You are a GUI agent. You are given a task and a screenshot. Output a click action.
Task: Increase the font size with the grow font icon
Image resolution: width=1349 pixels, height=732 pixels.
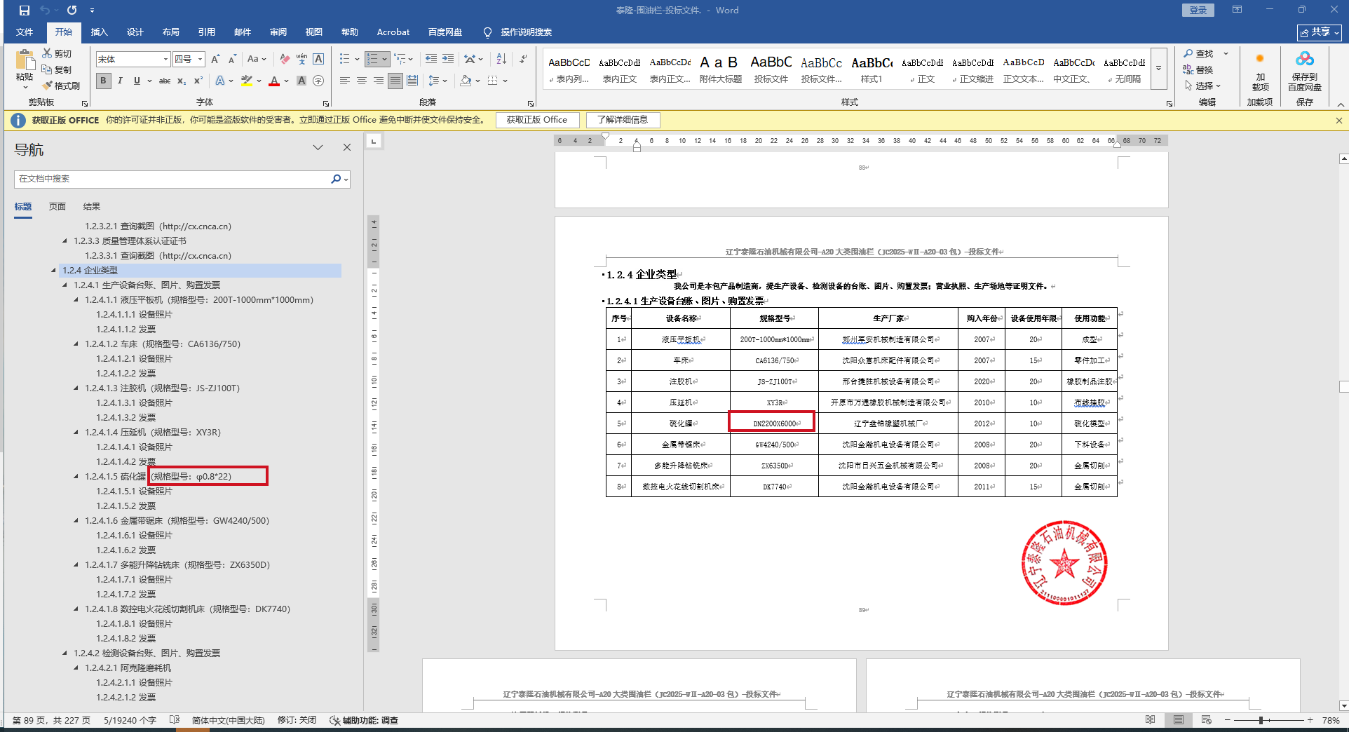pos(215,59)
